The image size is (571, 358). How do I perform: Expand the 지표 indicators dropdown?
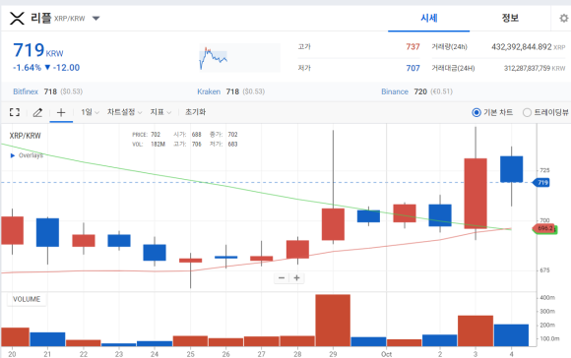click(x=160, y=112)
